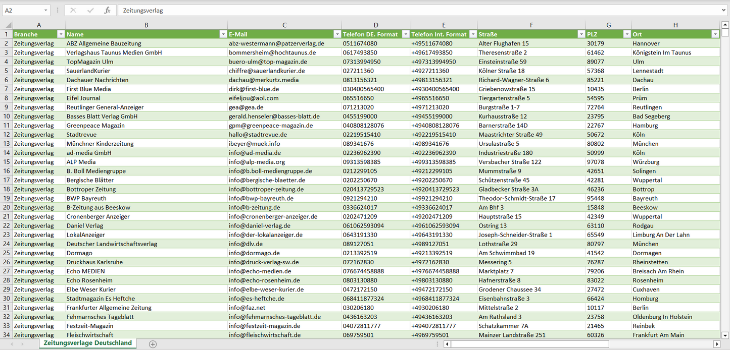
Task: Open the Name Box dropdown arrow
Action: pyautogui.click(x=45, y=10)
